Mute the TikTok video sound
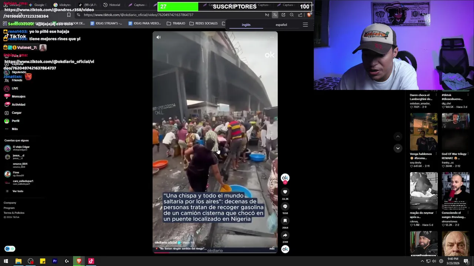 (x=158, y=37)
